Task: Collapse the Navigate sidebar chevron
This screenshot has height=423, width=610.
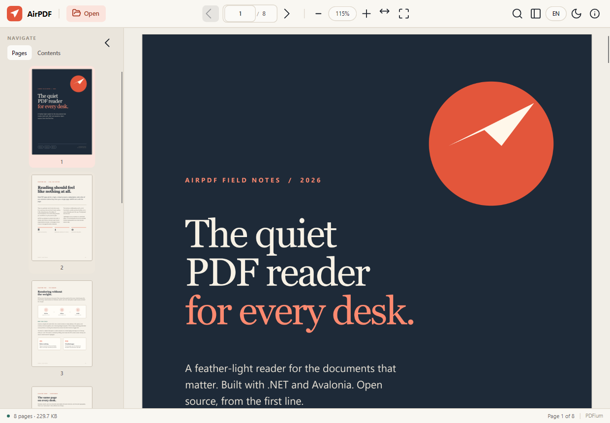Action: 107,43
